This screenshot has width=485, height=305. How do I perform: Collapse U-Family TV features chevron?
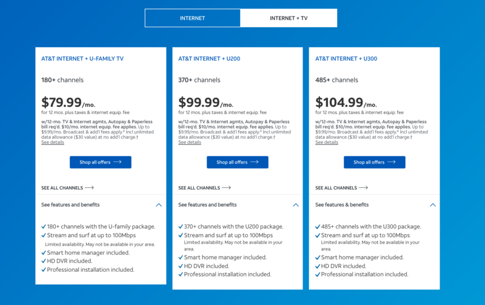tap(159, 205)
